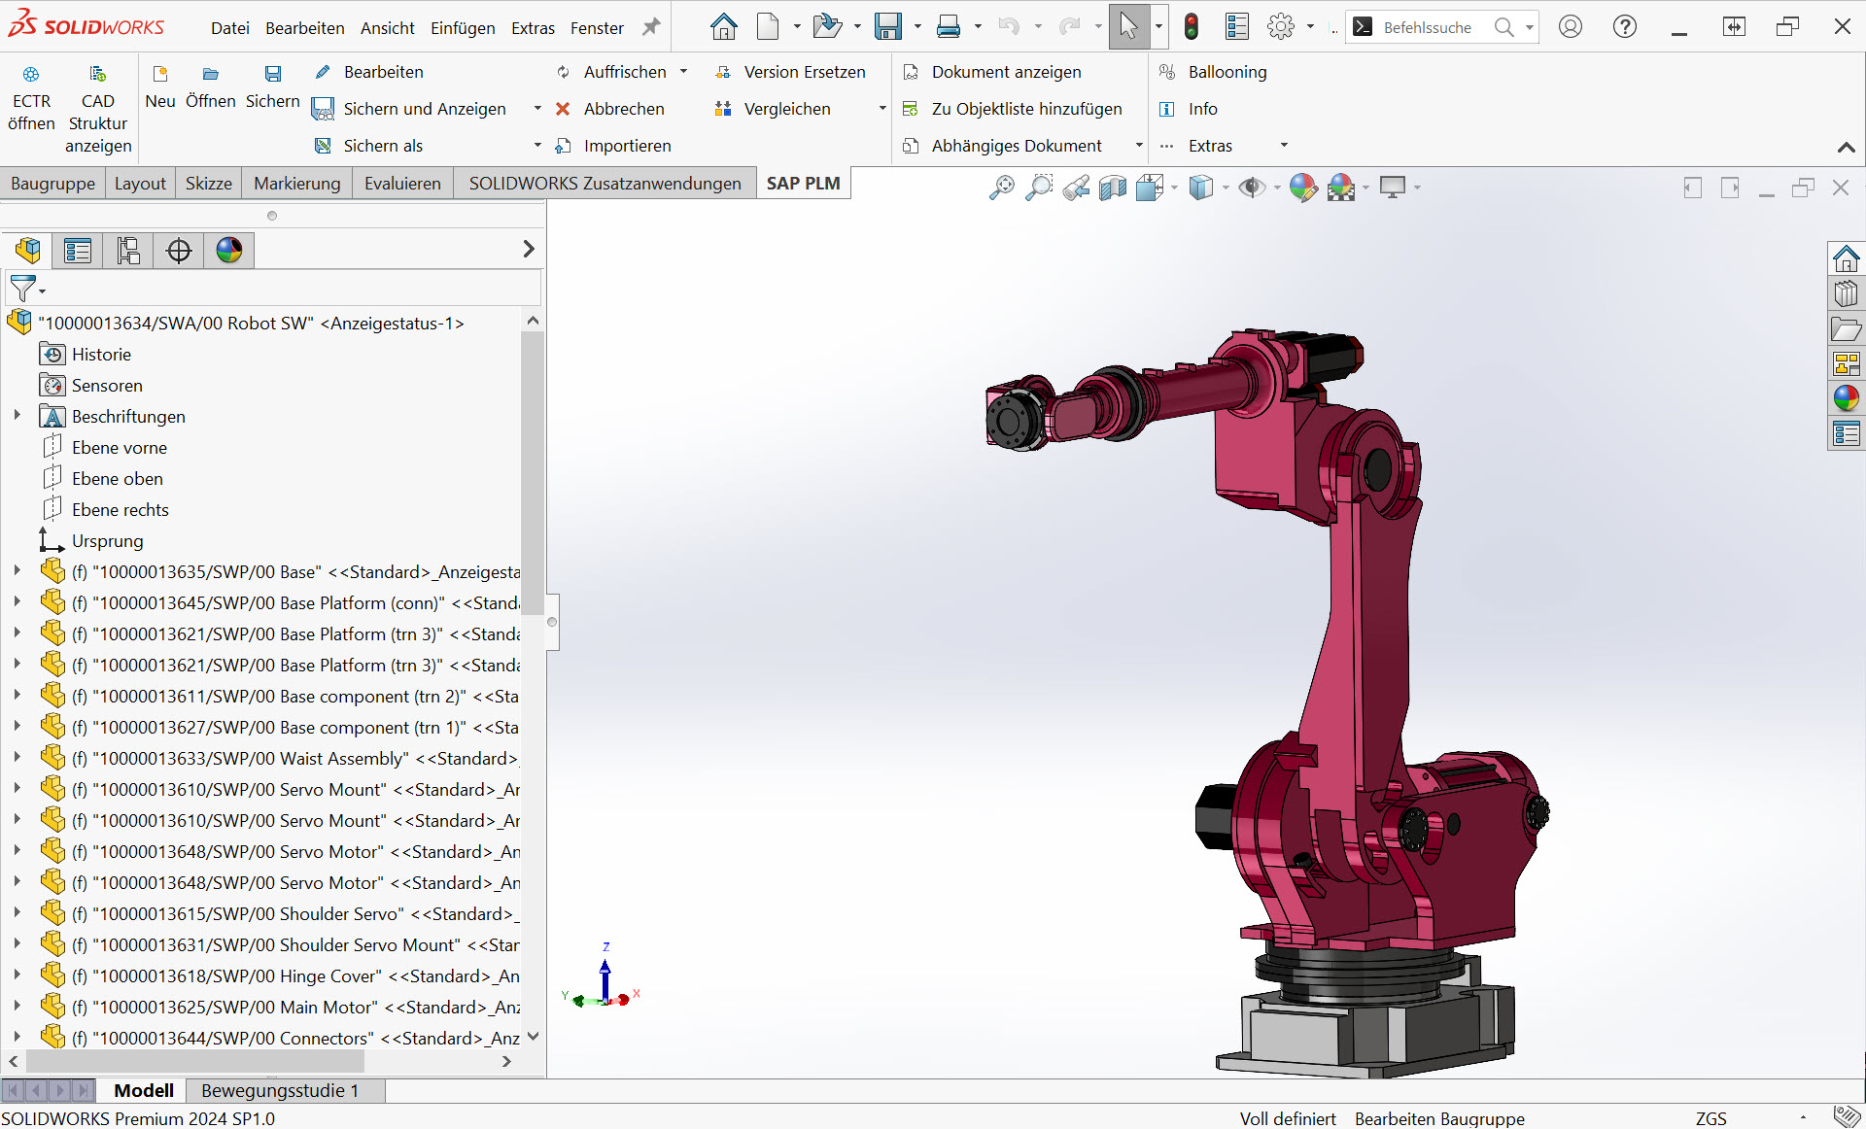Toggle hide/show items eye icon
Image resolution: width=1866 pixels, height=1129 pixels.
pos(1252,188)
